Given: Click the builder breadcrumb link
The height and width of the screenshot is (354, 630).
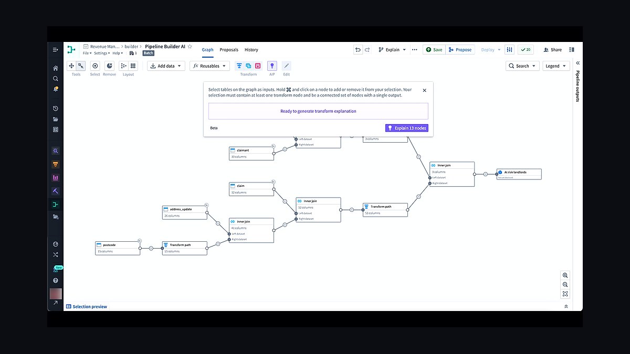Looking at the screenshot, I should 131,47.
